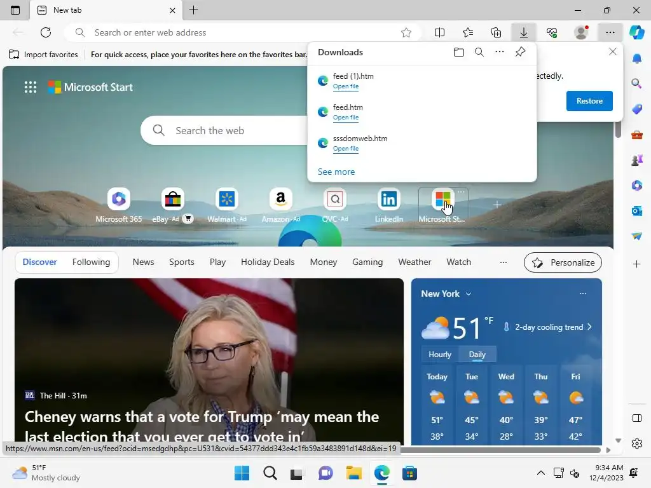Open Copilot sidebar icon
Image resolution: width=651 pixels, height=488 pixels.
[636, 32]
